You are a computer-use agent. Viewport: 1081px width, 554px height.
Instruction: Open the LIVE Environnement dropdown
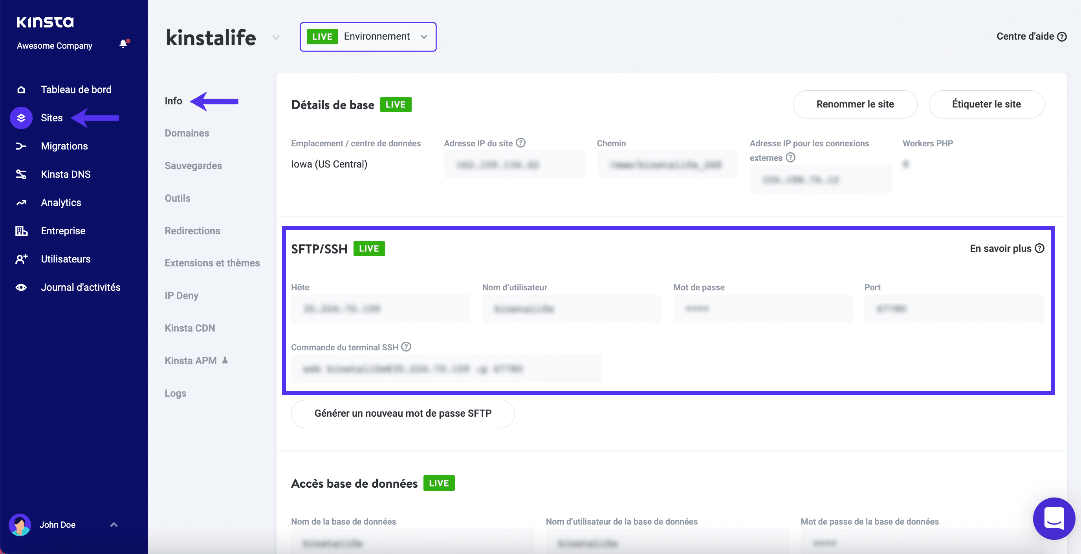367,36
